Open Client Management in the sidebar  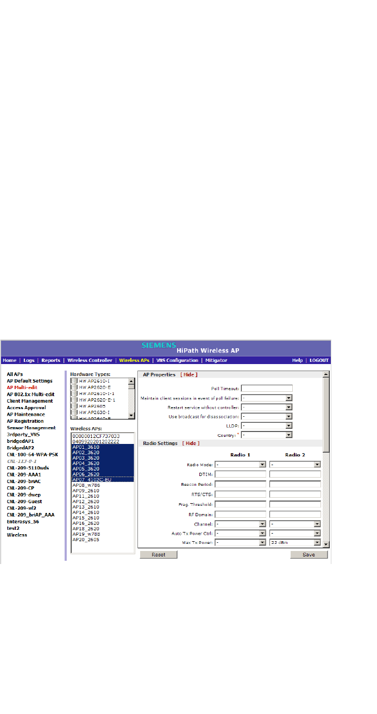[30, 401]
